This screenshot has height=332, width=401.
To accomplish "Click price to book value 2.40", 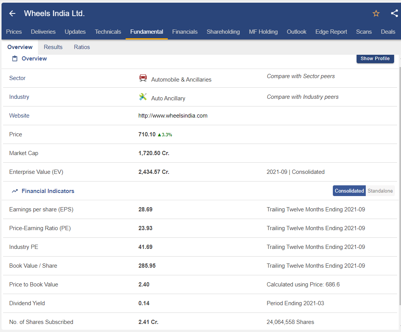I will [144, 285].
